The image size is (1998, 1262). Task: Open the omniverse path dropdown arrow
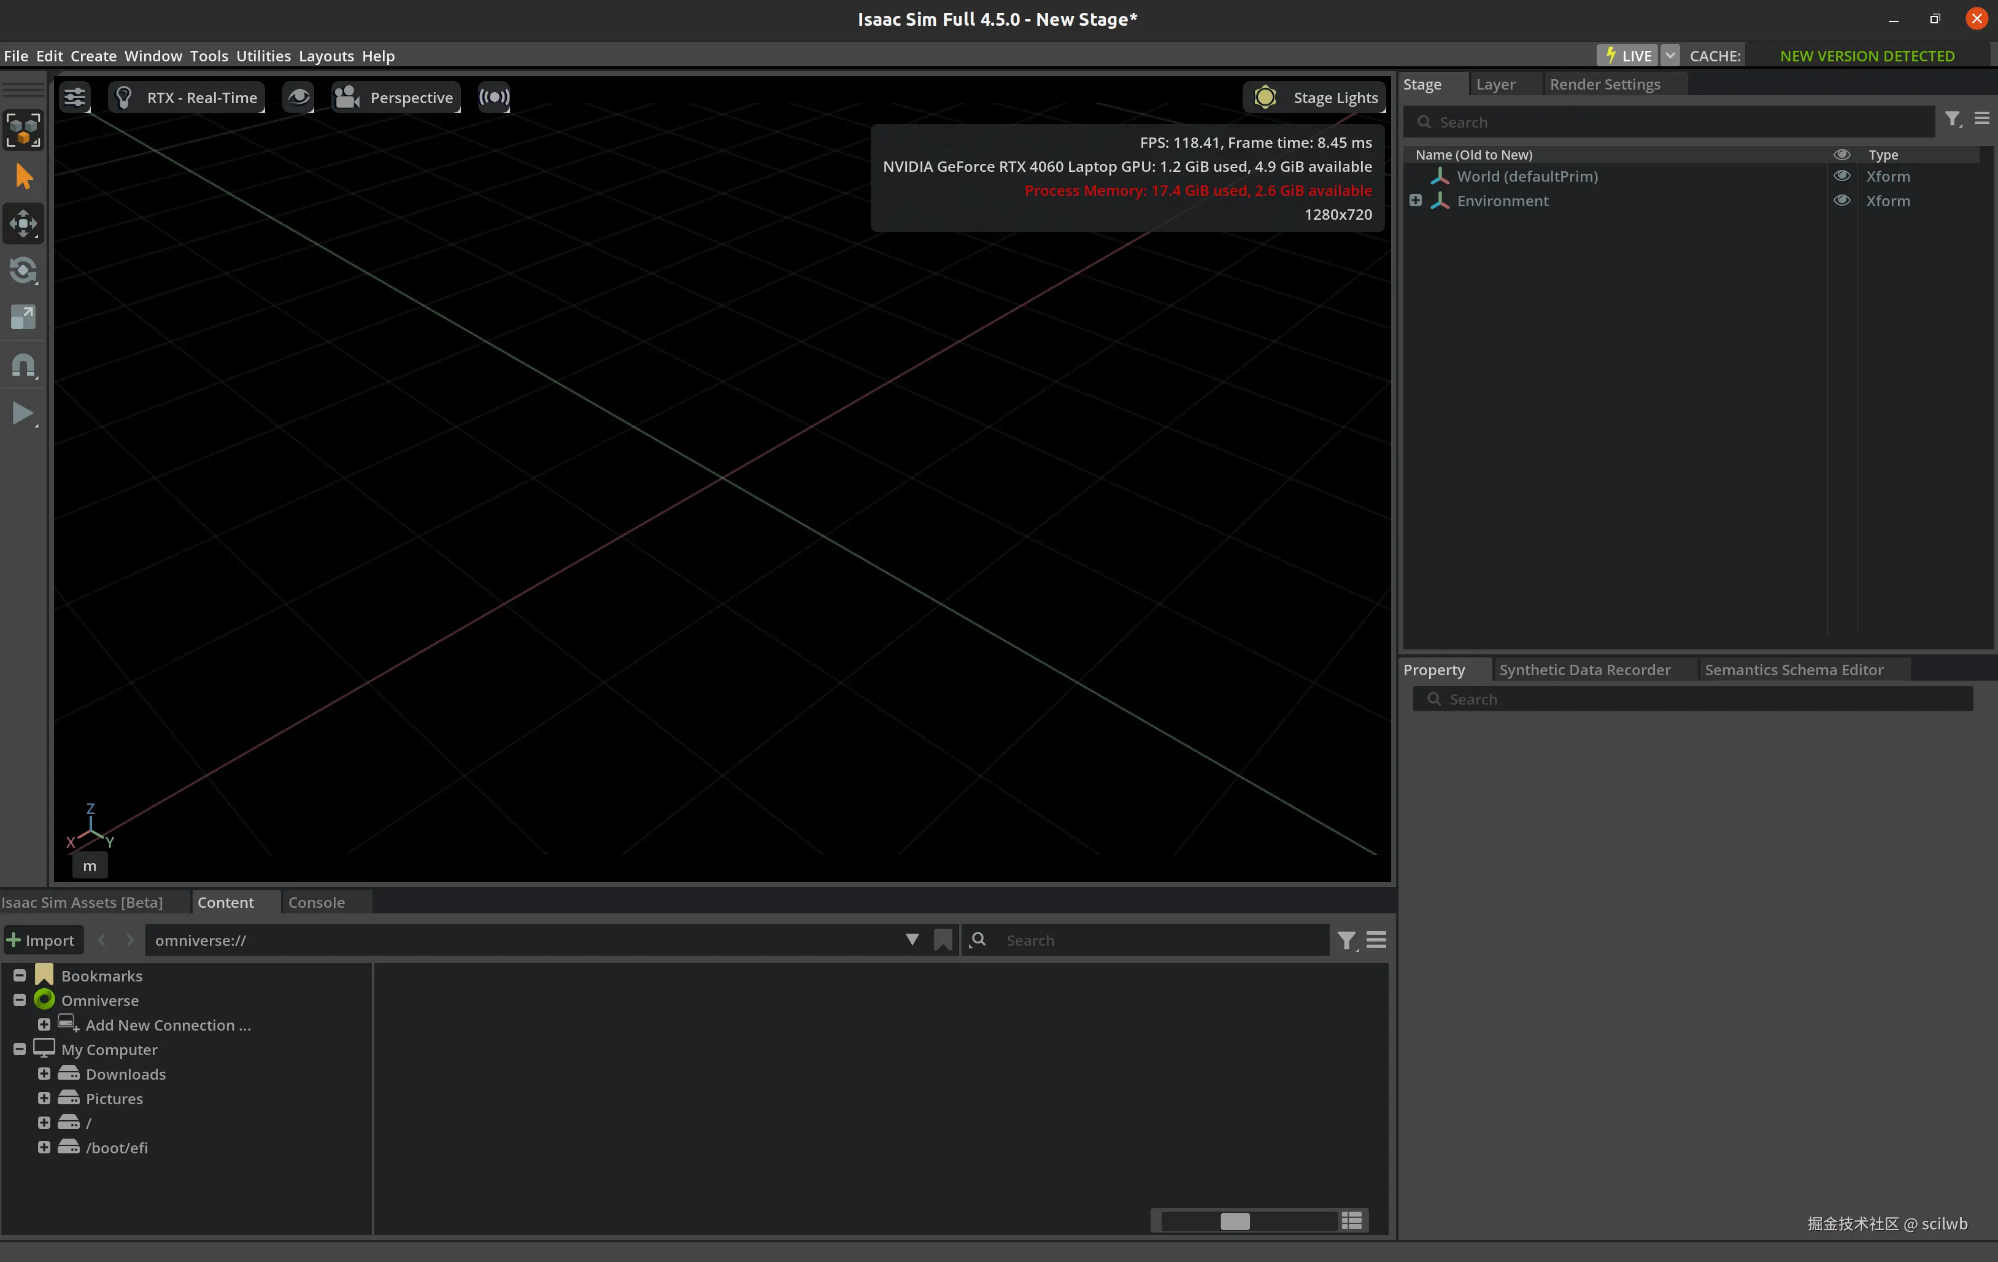(x=912, y=940)
